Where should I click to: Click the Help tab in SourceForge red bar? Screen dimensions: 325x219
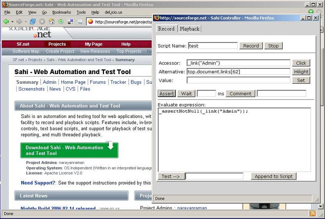pos(126,44)
